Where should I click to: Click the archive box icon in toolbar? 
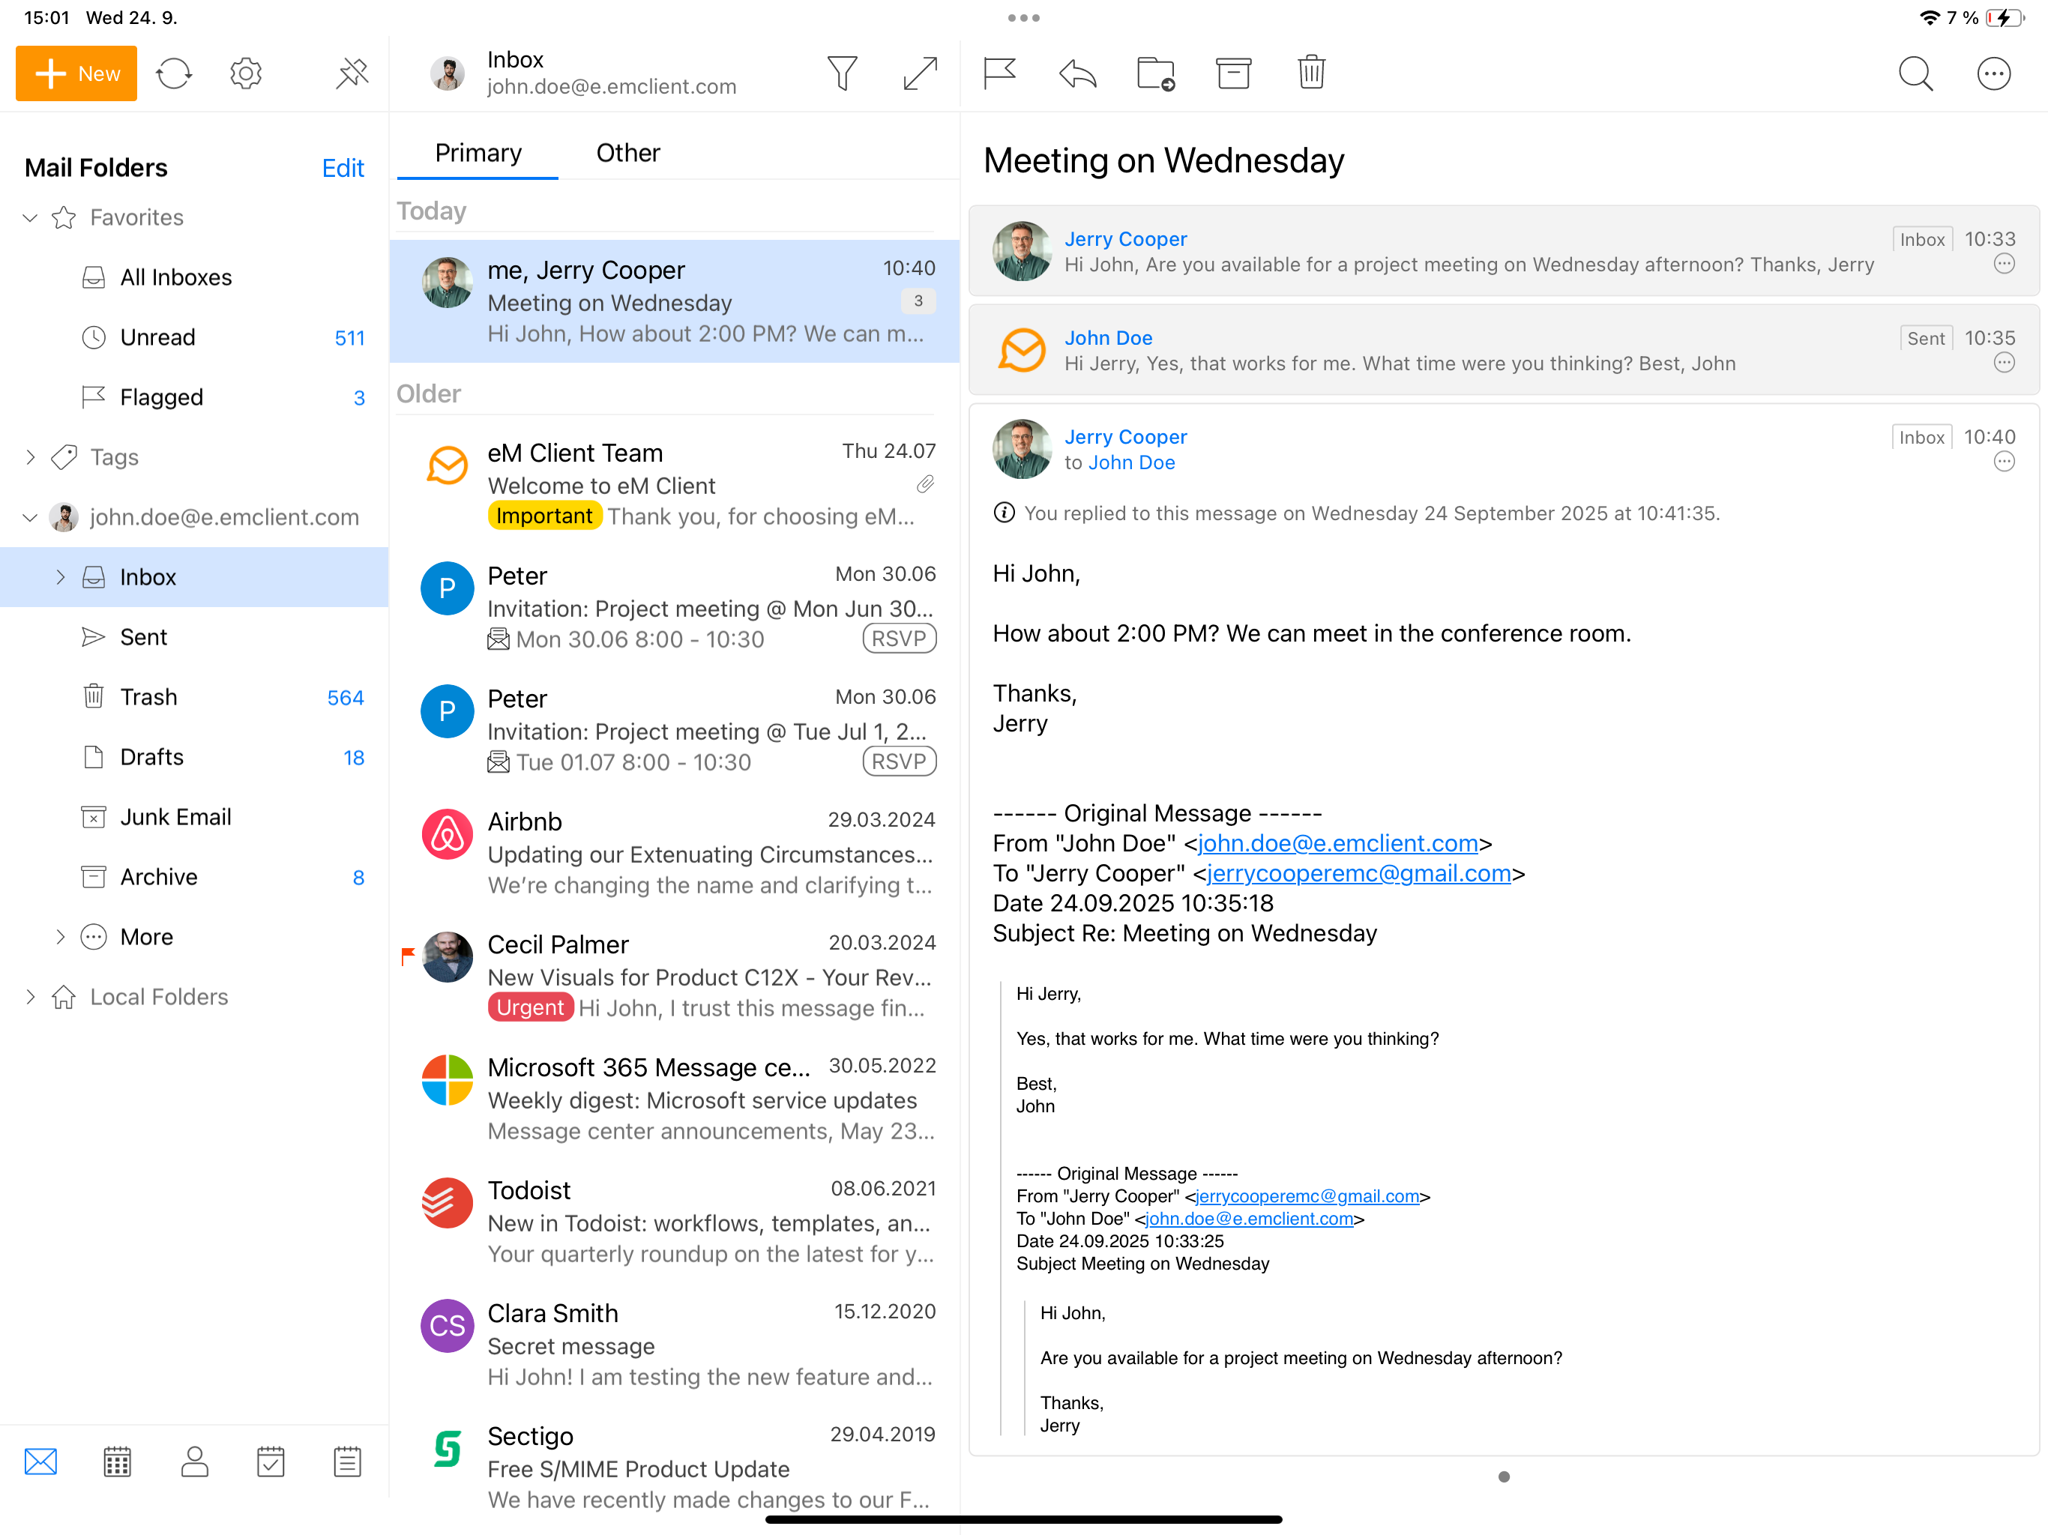click(1232, 73)
